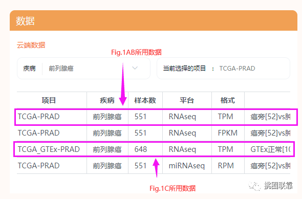
Task: Click the 项目 column header
Action: click(x=49, y=100)
